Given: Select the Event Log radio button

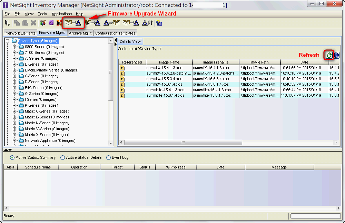Looking at the screenshot, I should 108,158.
